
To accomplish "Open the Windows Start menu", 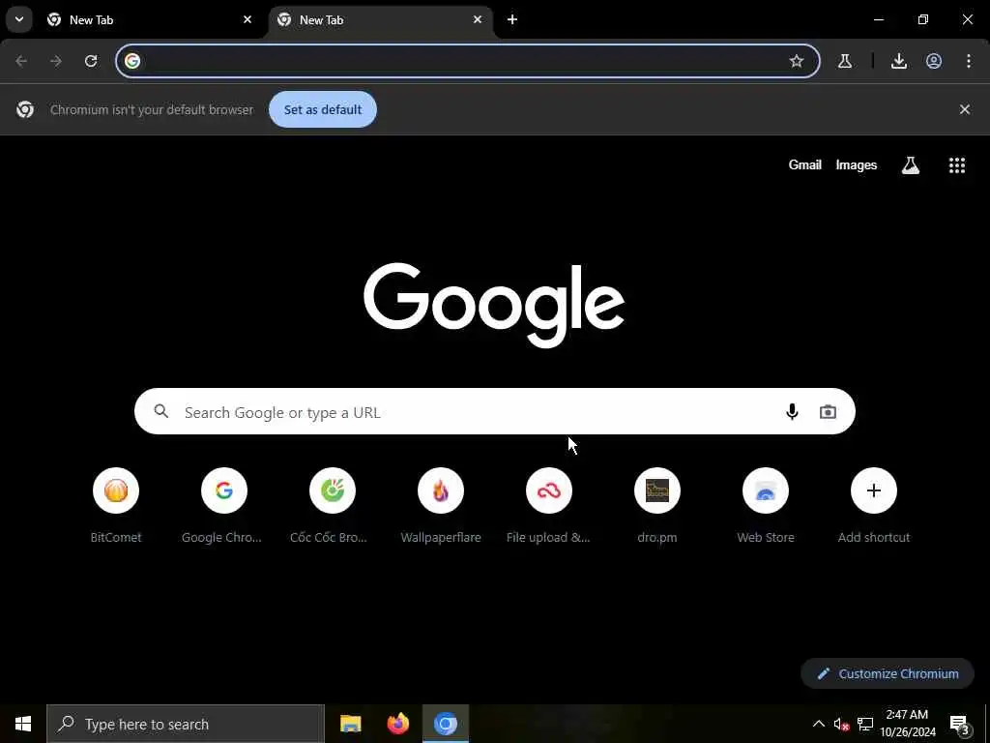I will [x=23, y=724].
